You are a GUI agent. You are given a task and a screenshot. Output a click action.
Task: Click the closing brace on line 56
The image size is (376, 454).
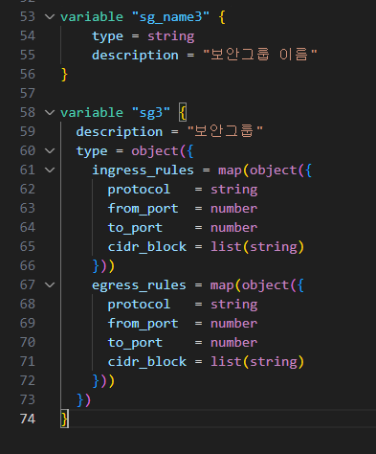pos(64,75)
